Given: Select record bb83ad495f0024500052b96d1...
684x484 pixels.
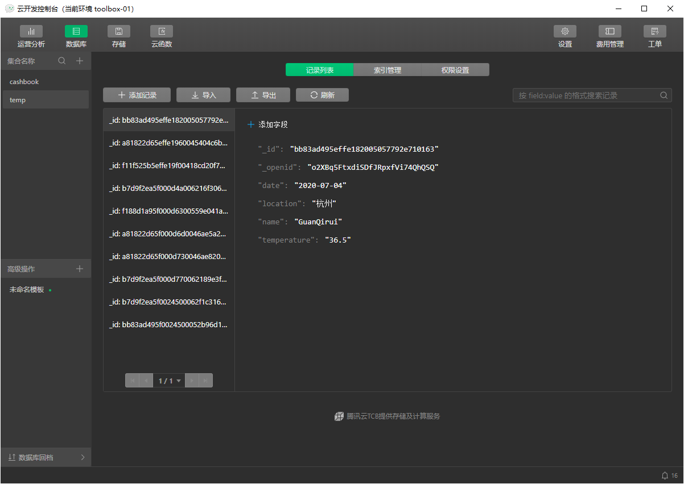Looking at the screenshot, I should pos(169,324).
